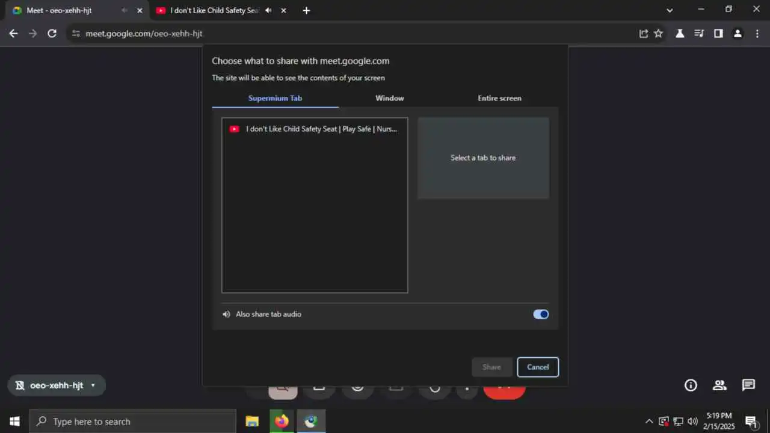
Task: Open the Chrome Labs flask icon
Action: [680, 34]
